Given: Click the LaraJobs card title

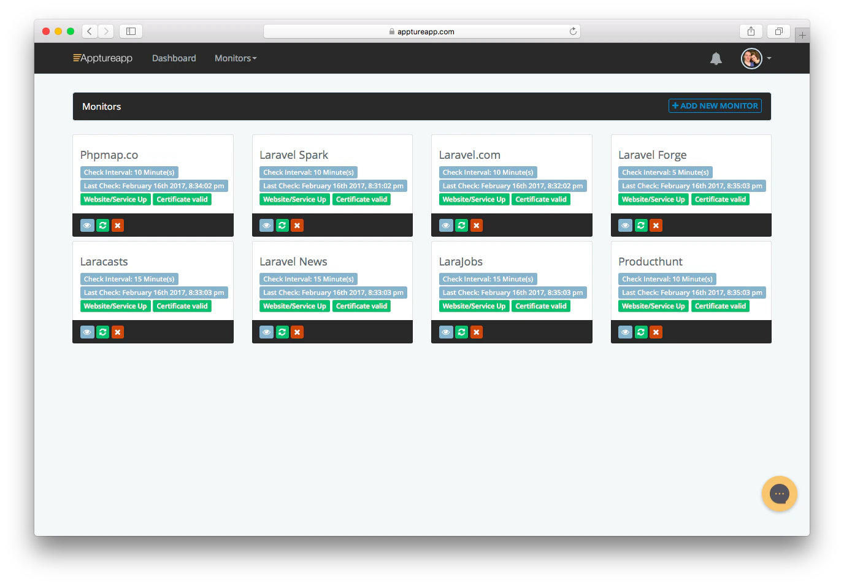Looking at the screenshot, I should click(461, 262).
